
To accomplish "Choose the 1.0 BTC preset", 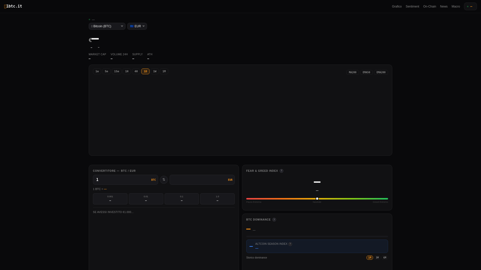I will (x=217, y=199).
